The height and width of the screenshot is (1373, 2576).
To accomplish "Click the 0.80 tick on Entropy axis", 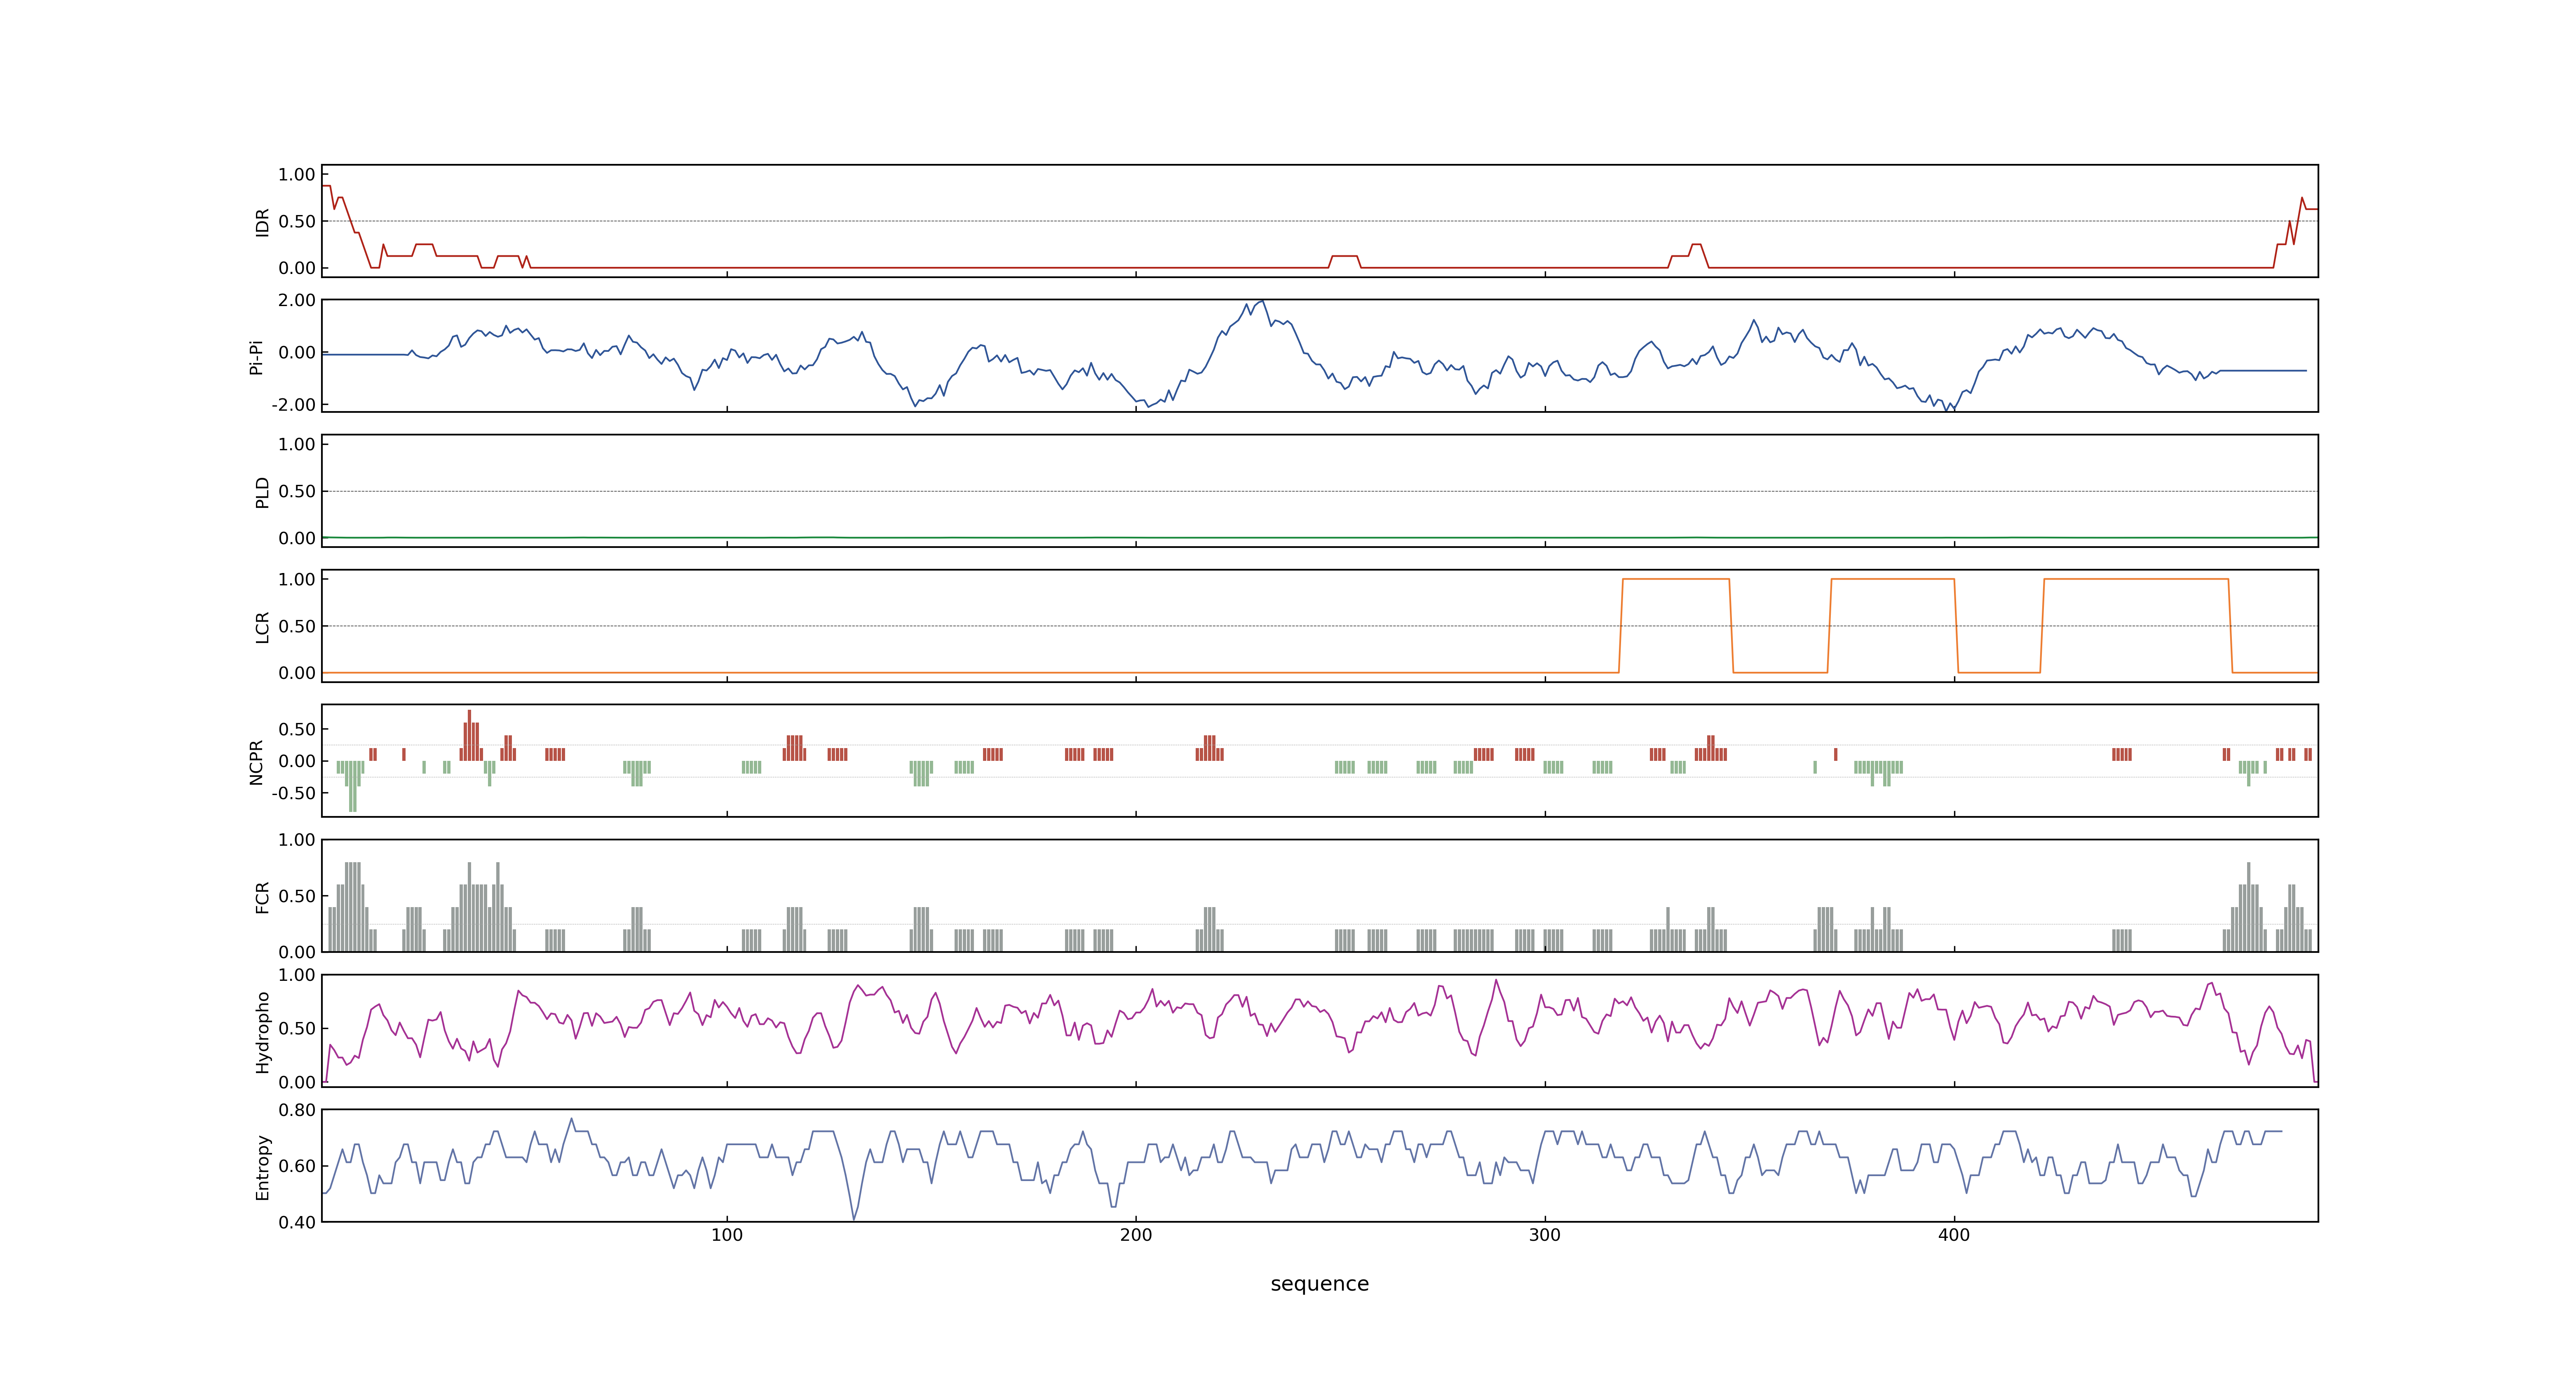I will pos(297,1109).
